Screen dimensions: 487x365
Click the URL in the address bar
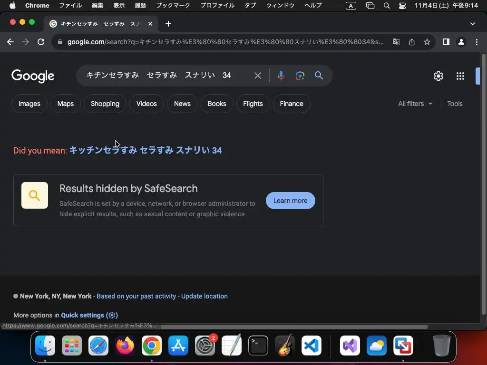[x=225, y=42]
